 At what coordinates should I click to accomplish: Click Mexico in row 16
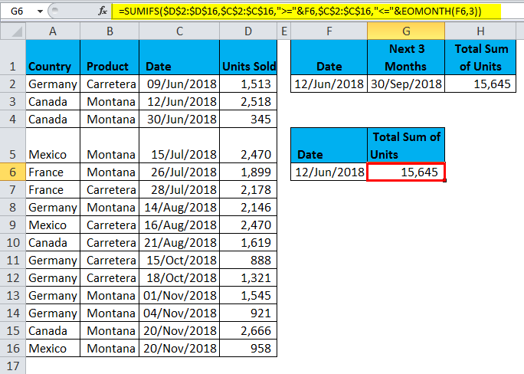(x=53, y=348)
